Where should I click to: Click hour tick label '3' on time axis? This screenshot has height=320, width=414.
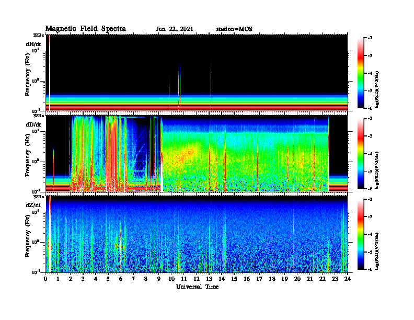(x=83, y=279)
